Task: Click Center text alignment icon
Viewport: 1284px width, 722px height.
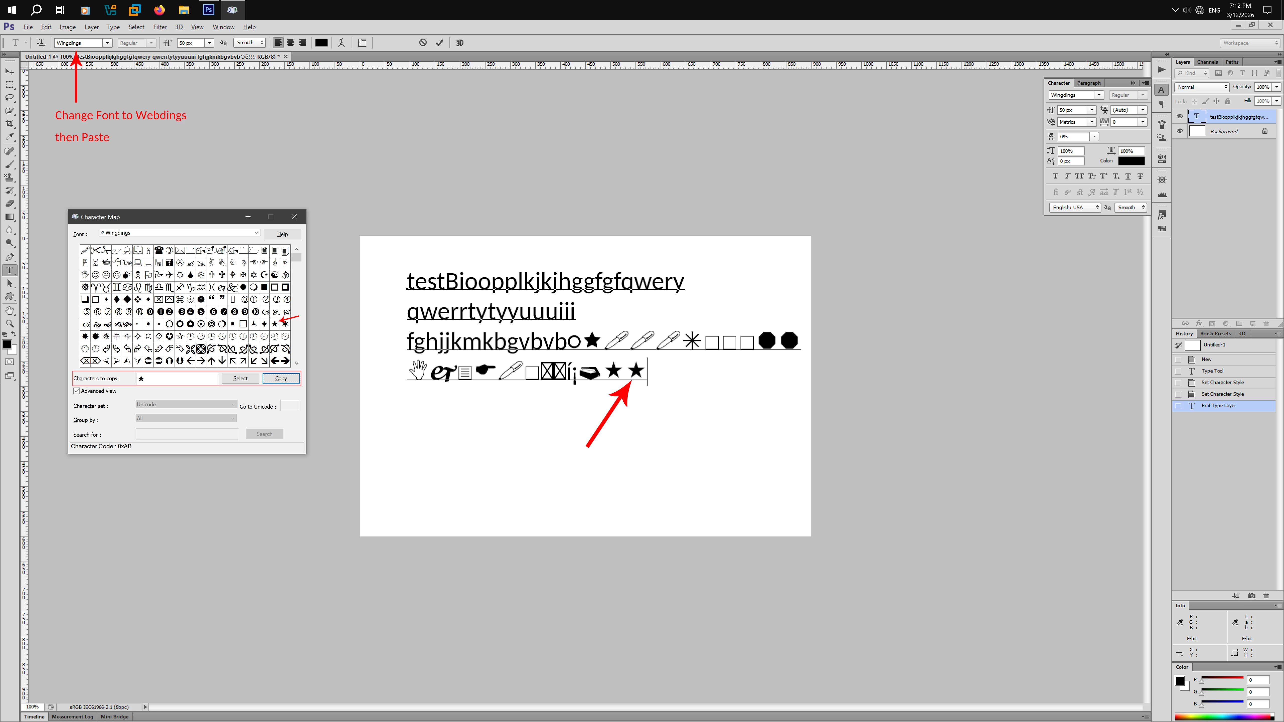Action: click(290, 43)
